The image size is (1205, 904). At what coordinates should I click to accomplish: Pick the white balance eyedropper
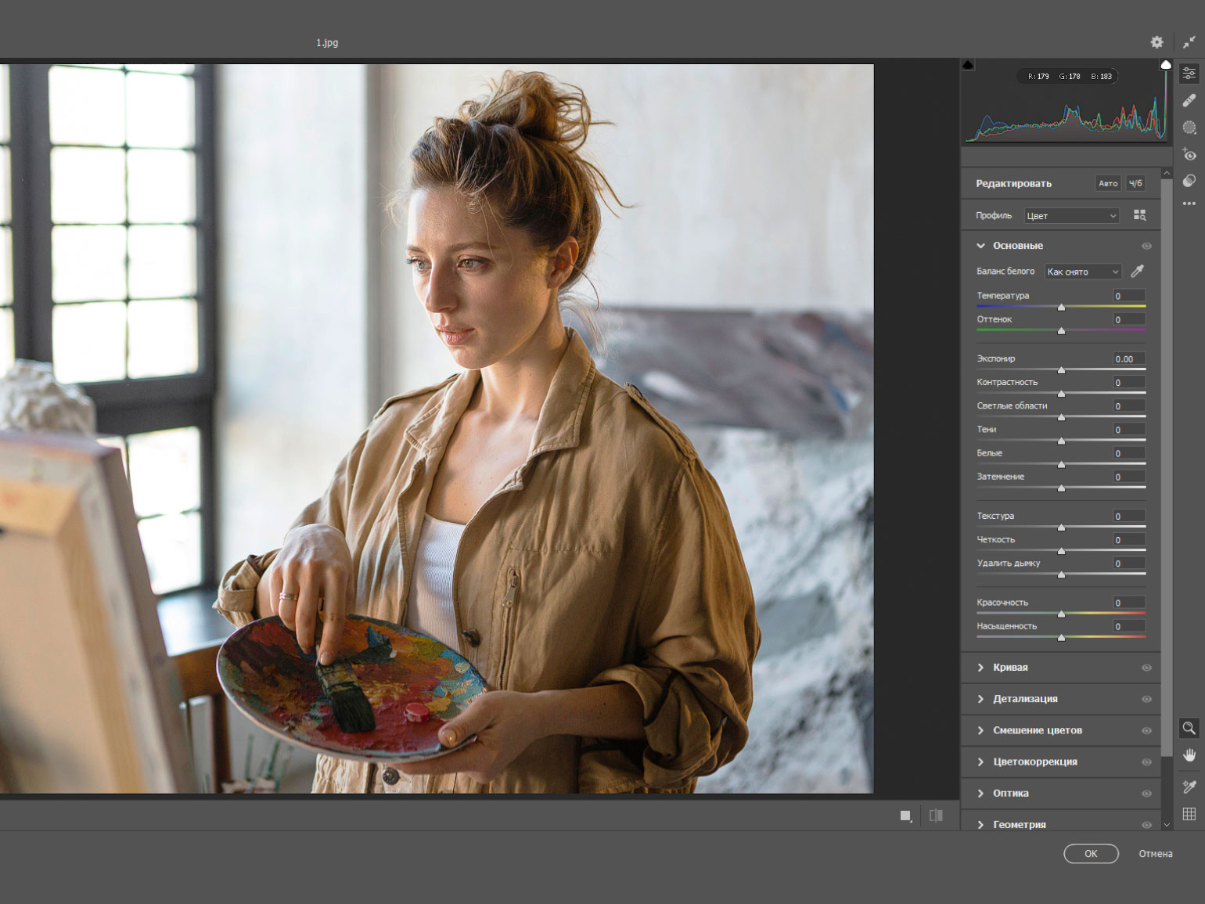coord(1137,271)
